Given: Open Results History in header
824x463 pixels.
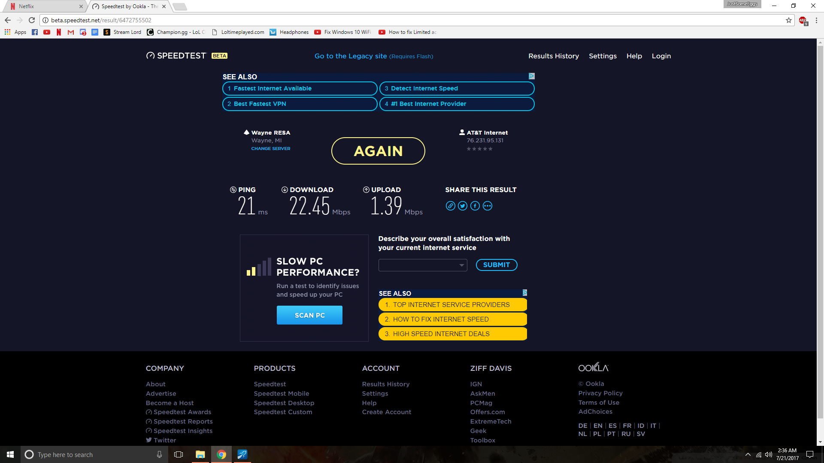Looking at the screenshot, I should point(554,56).
